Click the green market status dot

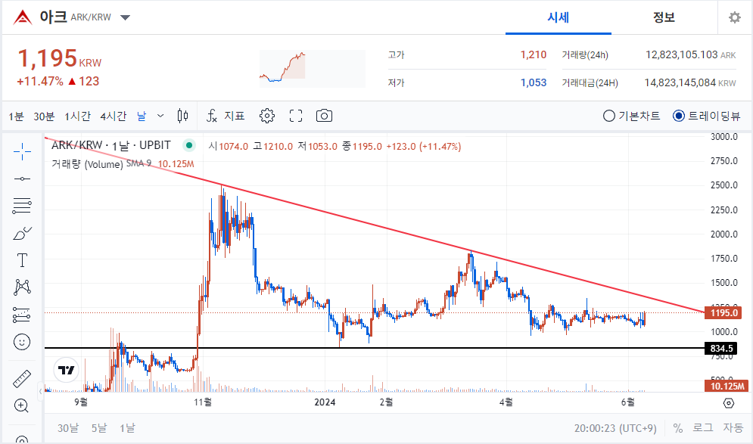click(189, 145)
